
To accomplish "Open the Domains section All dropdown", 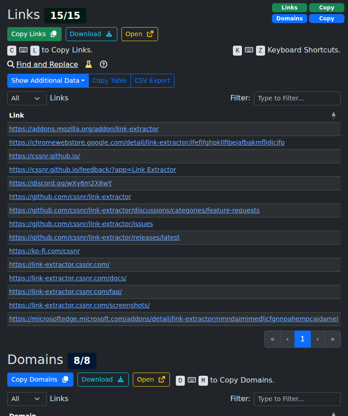I will pos(27,399).
